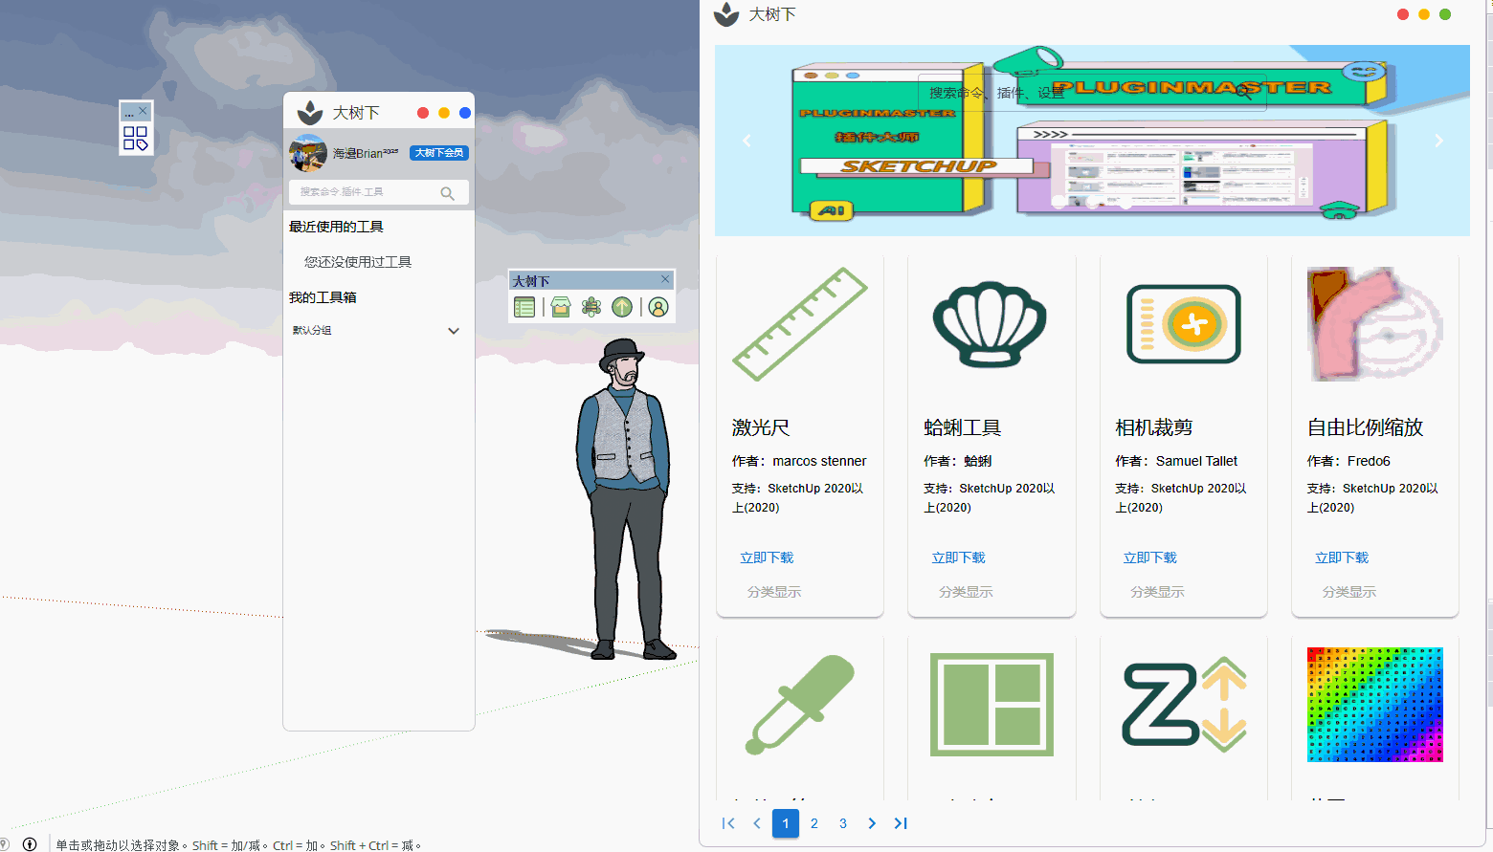This screenshot has width=1493, height=852.
Task: Go to page 2 of plugin list
Action: tap(814, 823)
